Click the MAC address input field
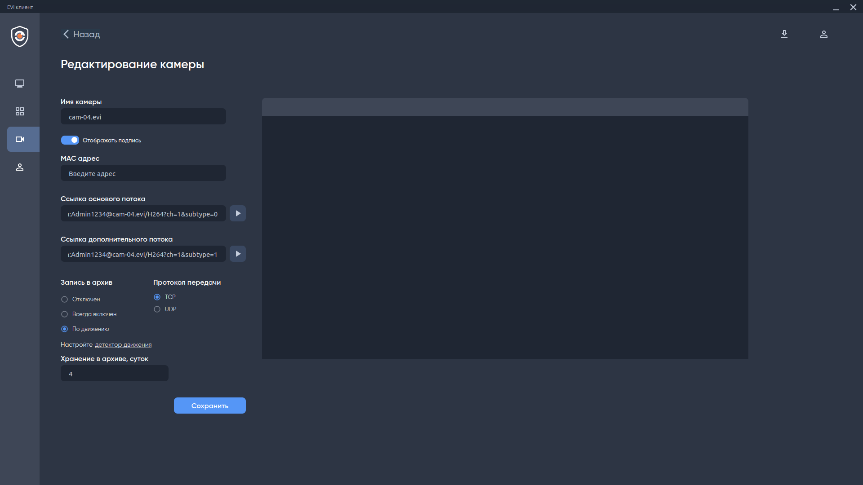 pyautogui.click(x=143, y=173)
